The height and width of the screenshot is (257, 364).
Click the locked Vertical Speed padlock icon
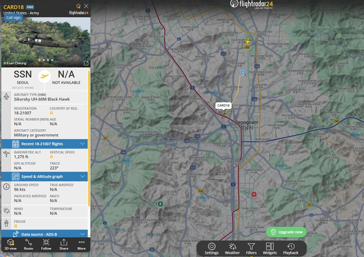[x=51, y=157]
